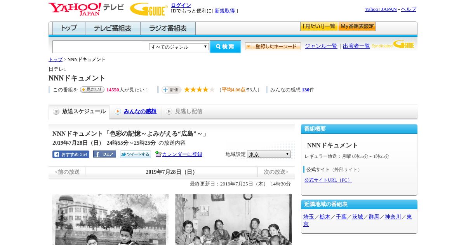Click the 埼玉 region link

pyautogui.click(x=309, y=217)
